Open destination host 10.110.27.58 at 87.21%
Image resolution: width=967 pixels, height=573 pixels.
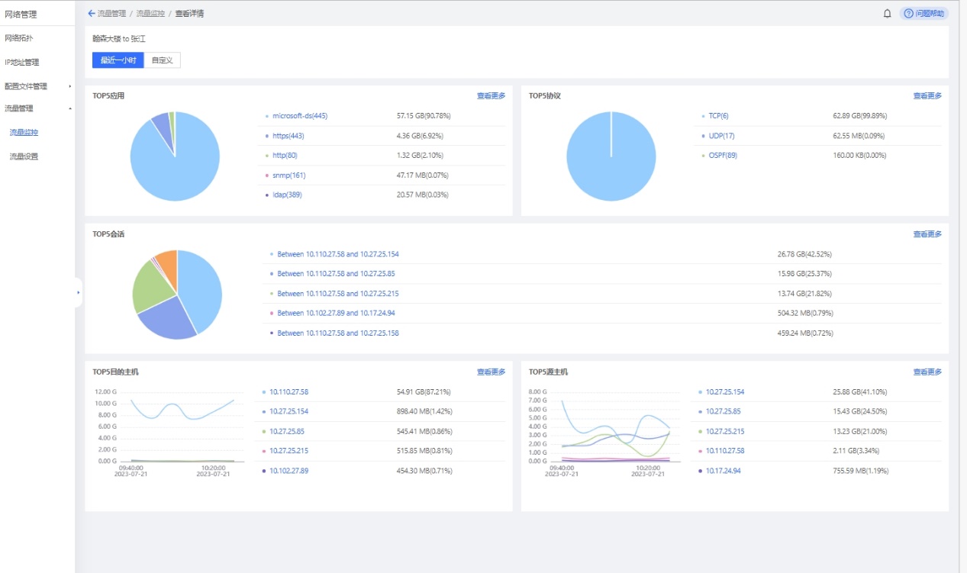[x=288, y=391]
